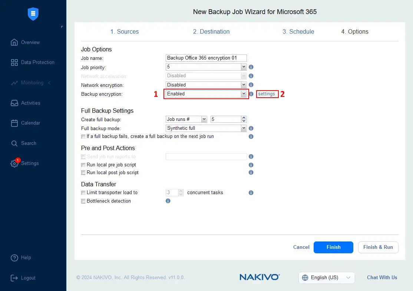Open the Search page
Image resolution: width=413 pixels, height=291 pixels.
click(24, 143)
